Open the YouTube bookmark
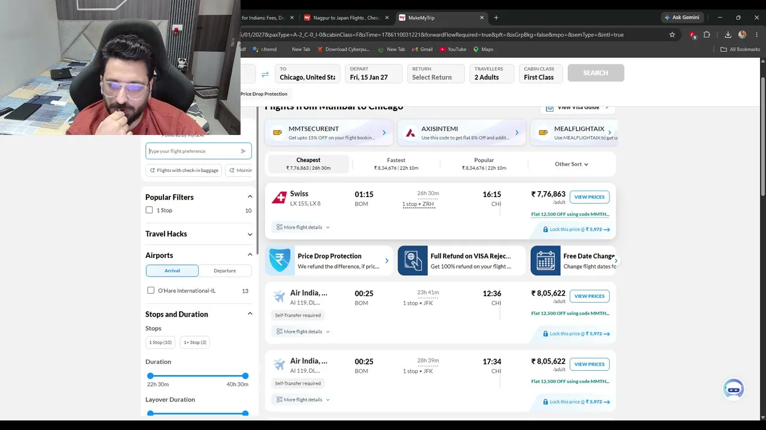766x430 pixels. pos(452,50)
